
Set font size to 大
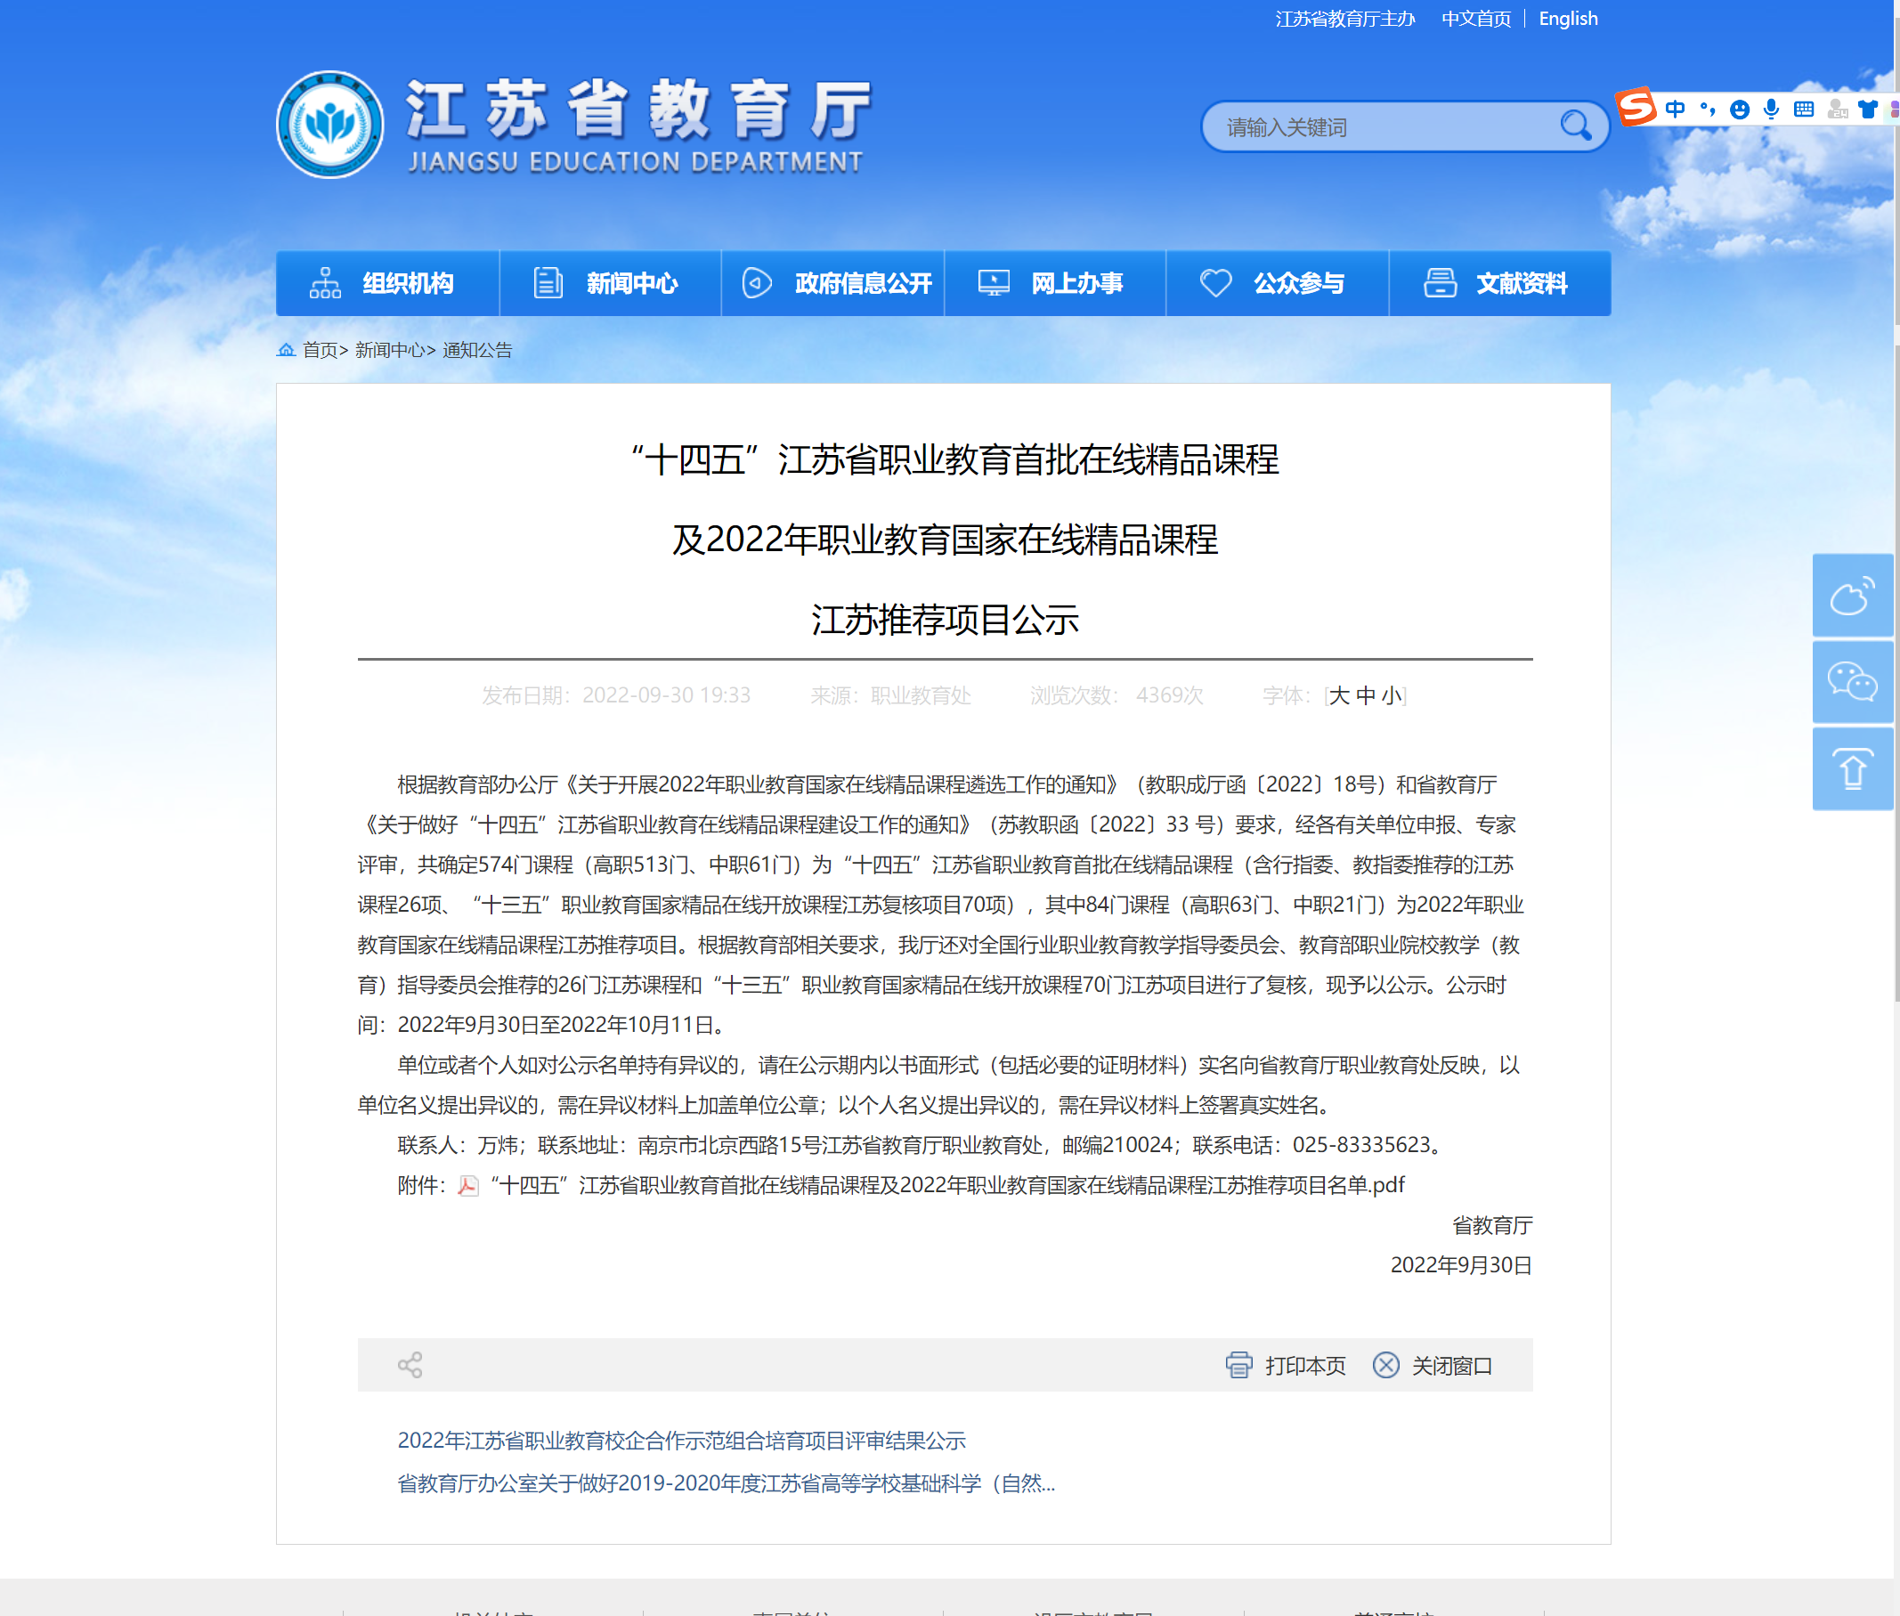[x=1338, y=695]
